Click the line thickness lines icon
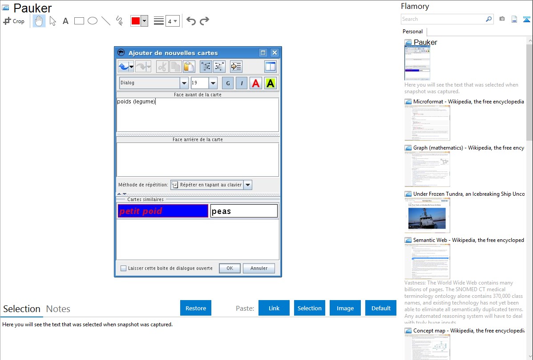The width and height of the screenshot is (533, 360). (159, 21)
